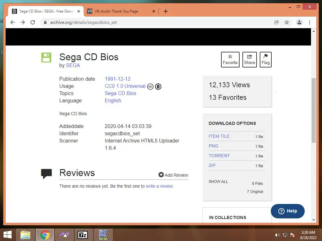The width and height of the screenshot is (322, 241).
Task: Click the 2020-04-14 03:03:39 added date
Action: (x=128, y=126)
